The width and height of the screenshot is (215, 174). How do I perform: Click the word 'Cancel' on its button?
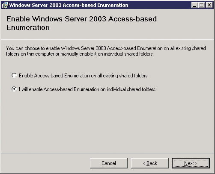click(x=109, y=163)
